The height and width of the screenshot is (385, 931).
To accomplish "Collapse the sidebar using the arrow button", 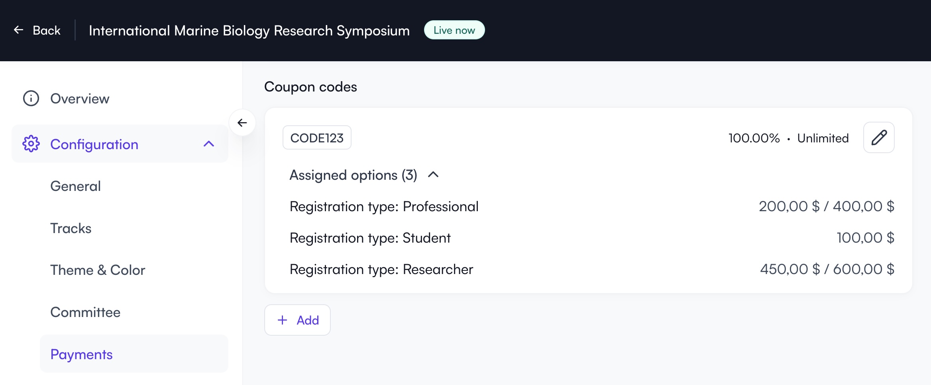I will click(x=242, y=122).
